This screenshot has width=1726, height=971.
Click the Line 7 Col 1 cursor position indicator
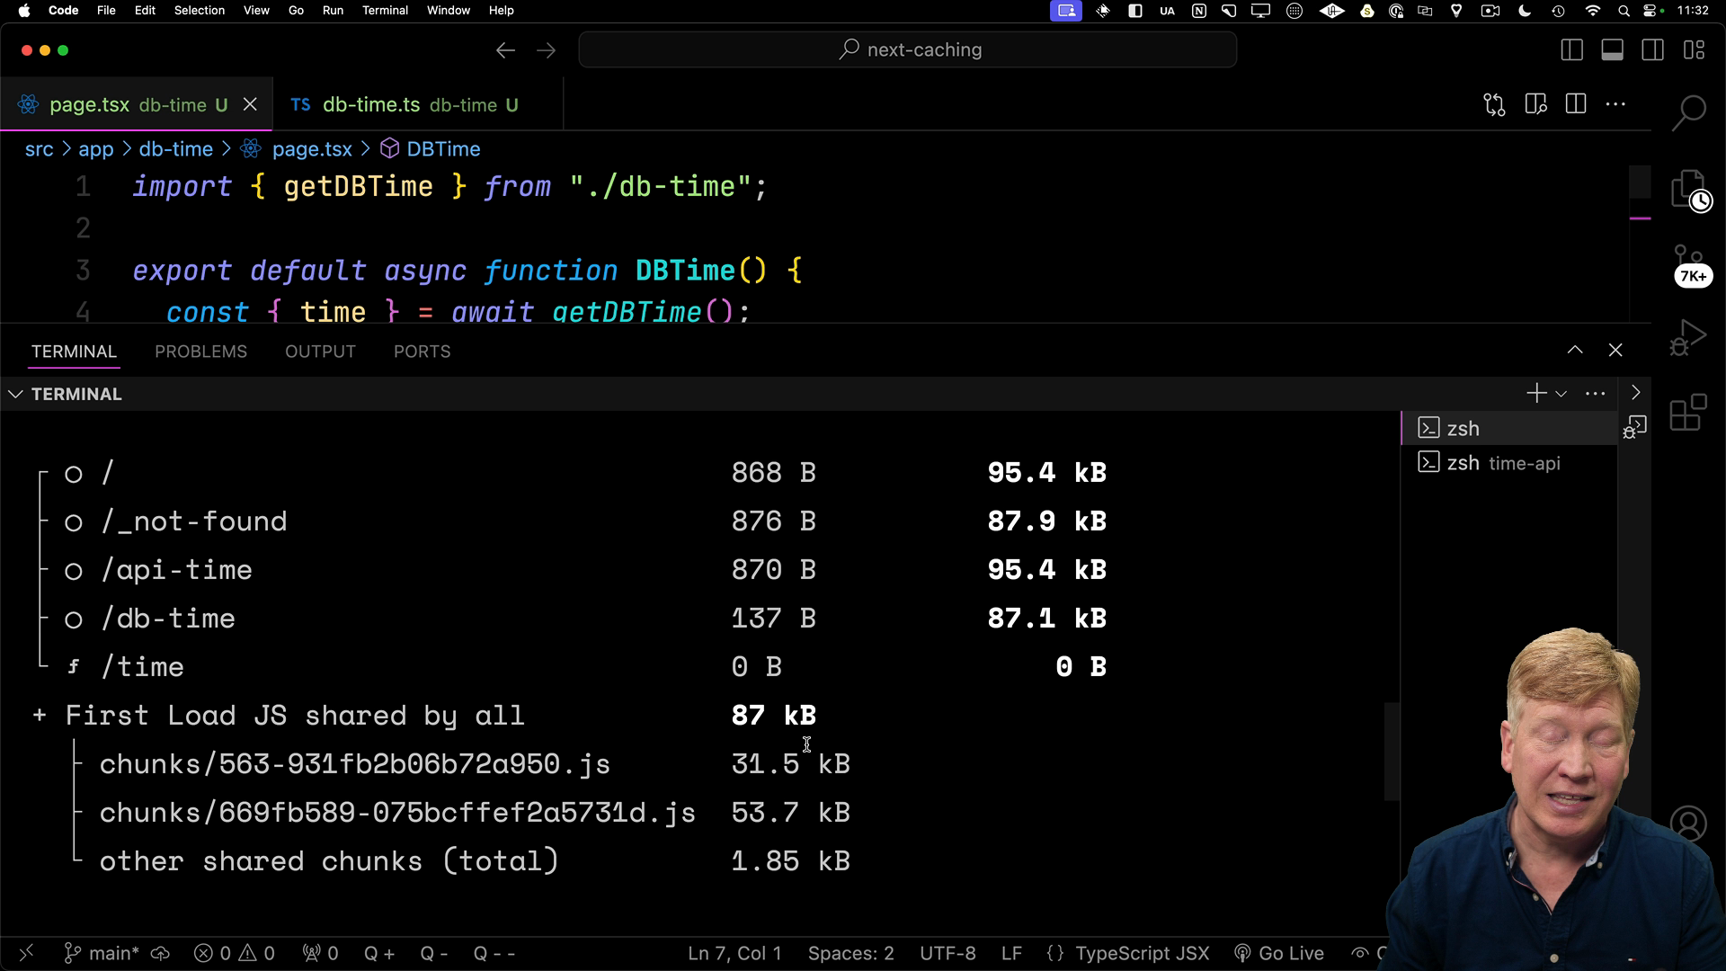click(x=736, y=952)
